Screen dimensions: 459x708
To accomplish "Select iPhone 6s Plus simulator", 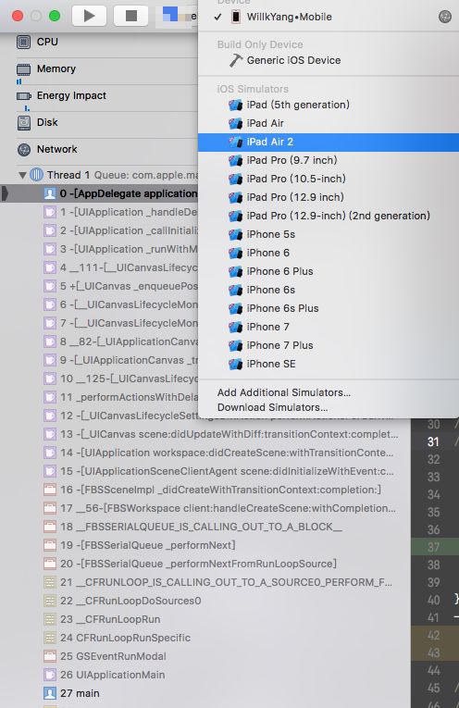I will point(329,308).
